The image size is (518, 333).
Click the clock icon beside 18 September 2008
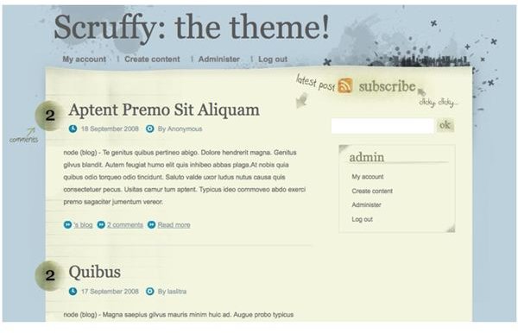[73, 129]
